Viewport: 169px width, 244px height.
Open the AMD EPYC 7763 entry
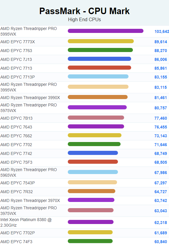pyautogui.click(x=16, y=51)
